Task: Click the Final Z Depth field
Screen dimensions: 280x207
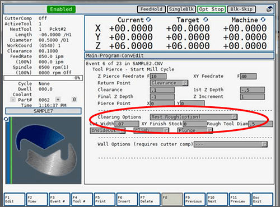Action: pos(162,97)
